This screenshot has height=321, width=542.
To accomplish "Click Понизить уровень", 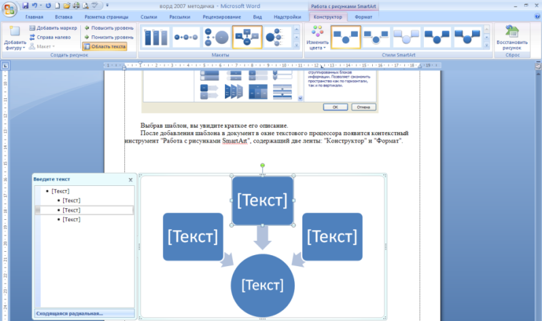I will (x=109, y=37).
